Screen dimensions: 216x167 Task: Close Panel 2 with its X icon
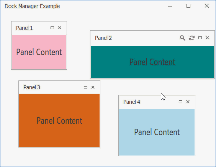pos(207,38)
